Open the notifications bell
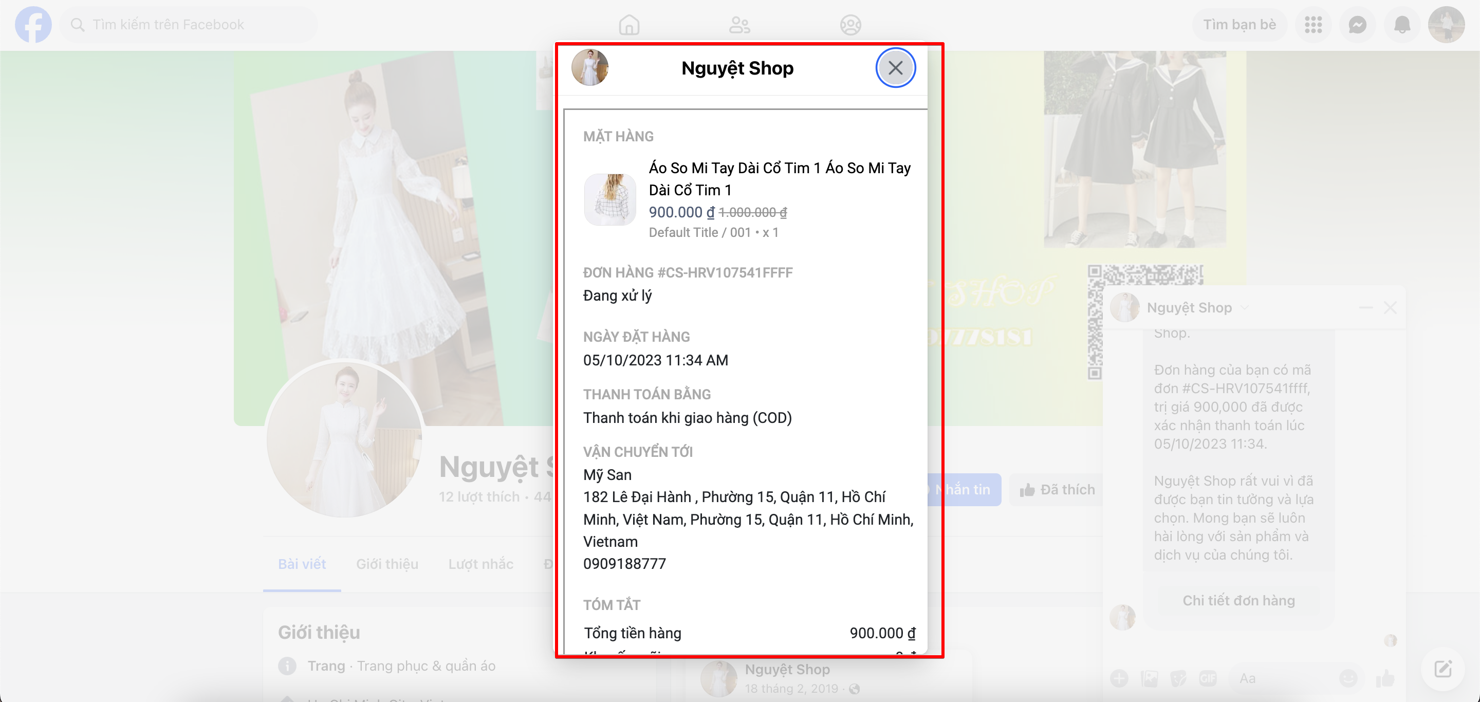1480x702 pixels. pos(1402,25)
